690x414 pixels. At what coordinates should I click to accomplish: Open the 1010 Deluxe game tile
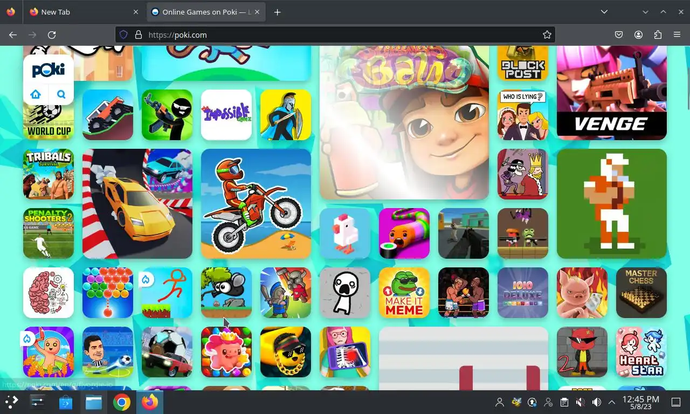coord(523,293)
